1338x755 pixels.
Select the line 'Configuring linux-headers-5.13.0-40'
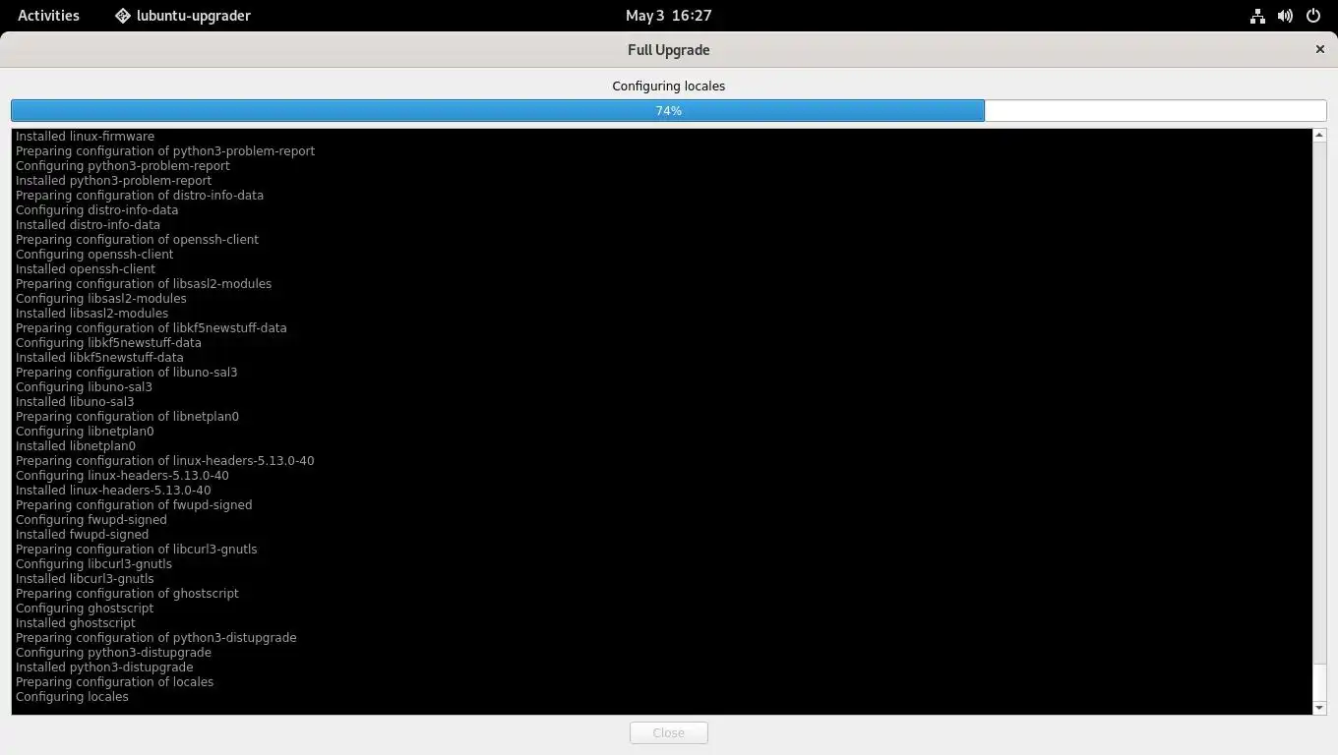[122, 476]
